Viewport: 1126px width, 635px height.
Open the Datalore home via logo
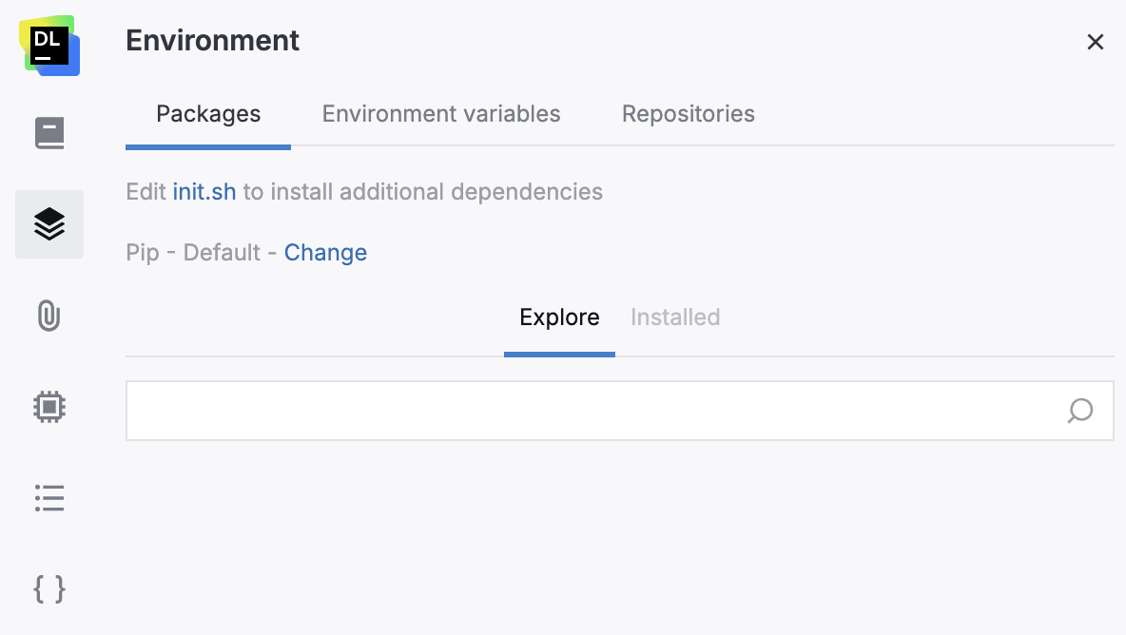pyautogui.click(x=49, y=41)
